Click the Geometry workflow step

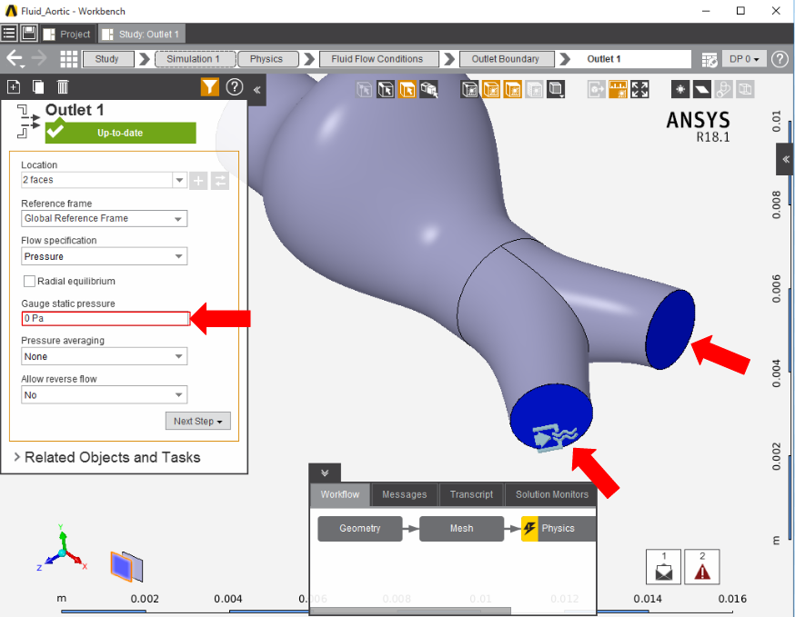click(x=360, y=528)
